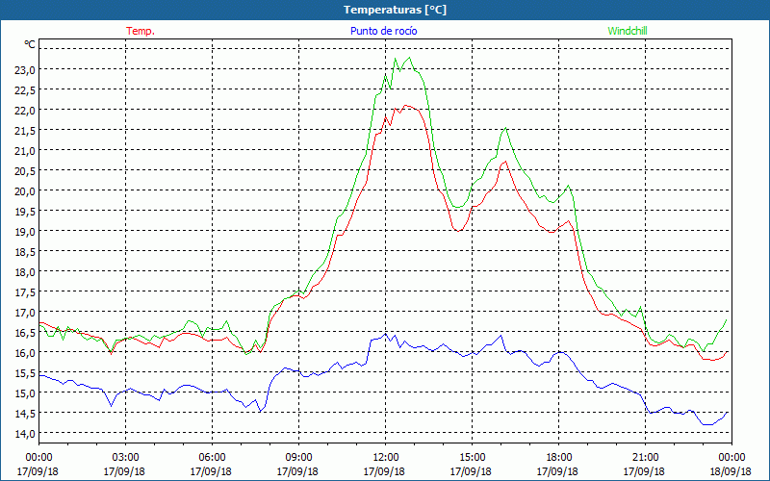Click the 21,0 y-axis value
770x481 pixels.
point(25,151)
